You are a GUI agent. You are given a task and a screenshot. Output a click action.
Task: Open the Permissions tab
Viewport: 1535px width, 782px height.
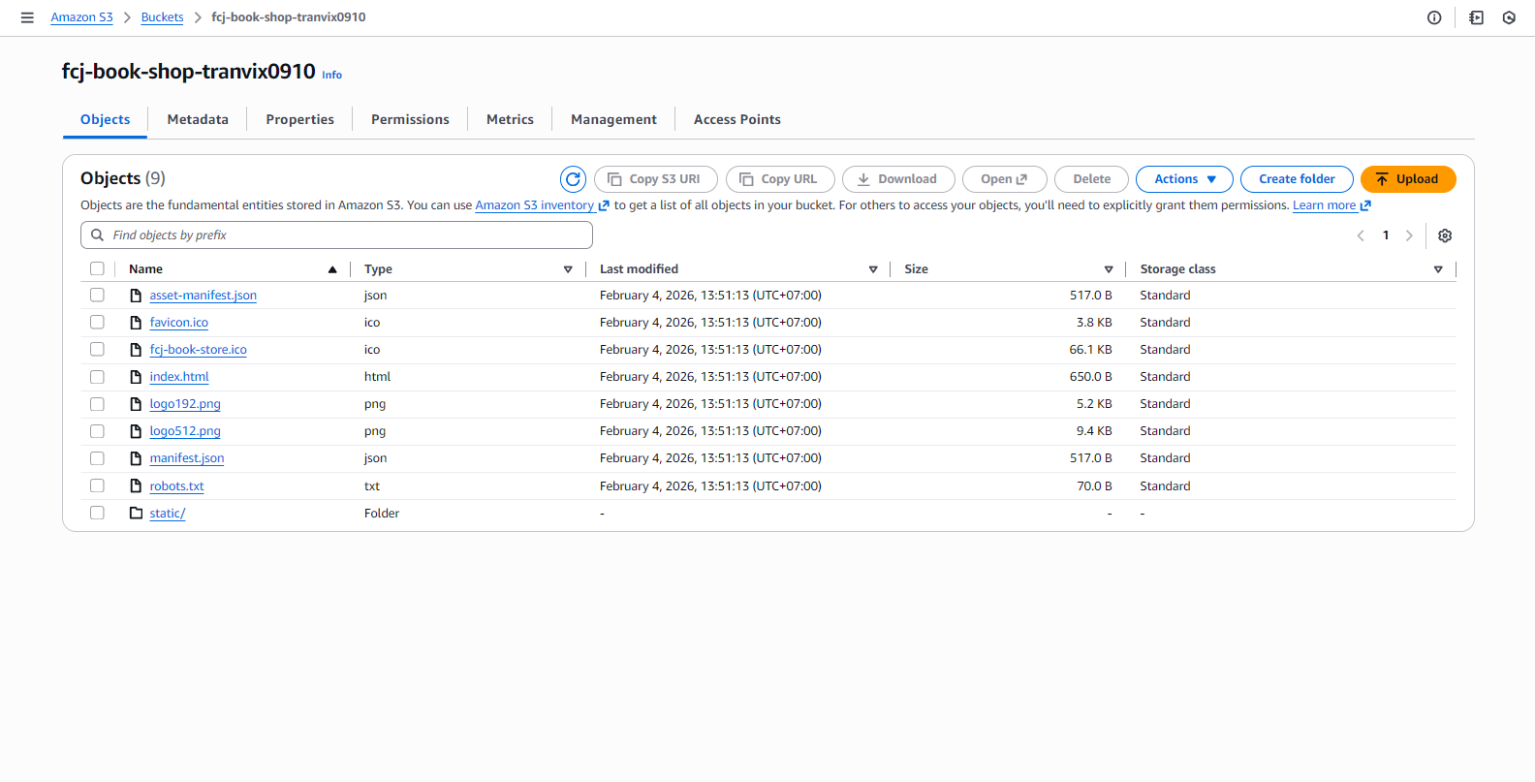[410, 119]
